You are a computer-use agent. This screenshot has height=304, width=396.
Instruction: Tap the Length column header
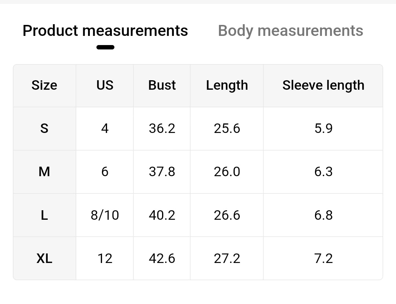[x=227, y=85]
